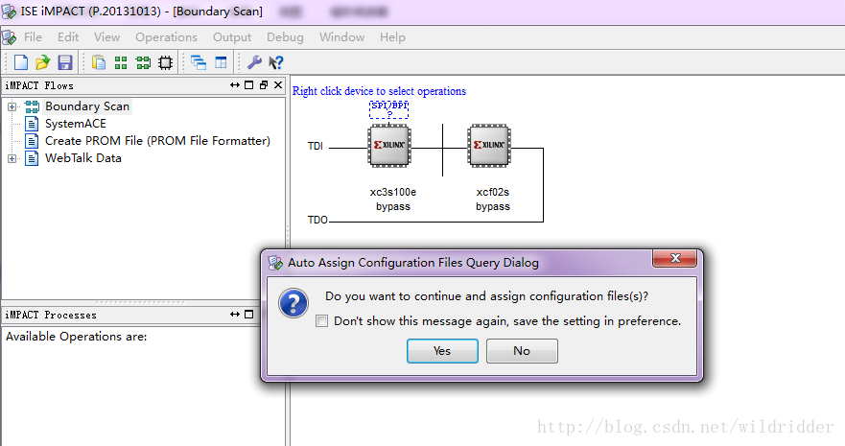
Task: Toggle iMPACT Processes panel width arrow icon
Action: tap(234, 314)
